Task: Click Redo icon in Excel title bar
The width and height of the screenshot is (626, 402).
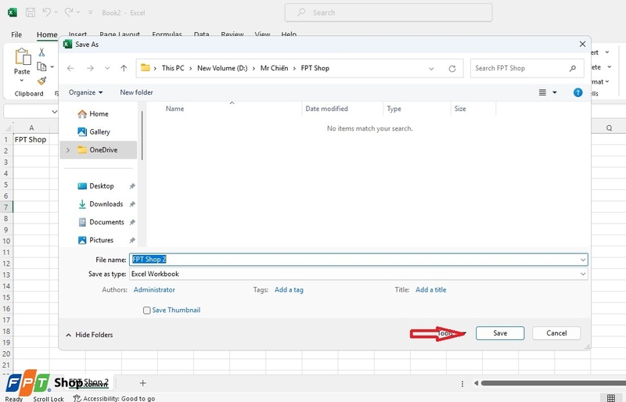Action: pos(69,13)
